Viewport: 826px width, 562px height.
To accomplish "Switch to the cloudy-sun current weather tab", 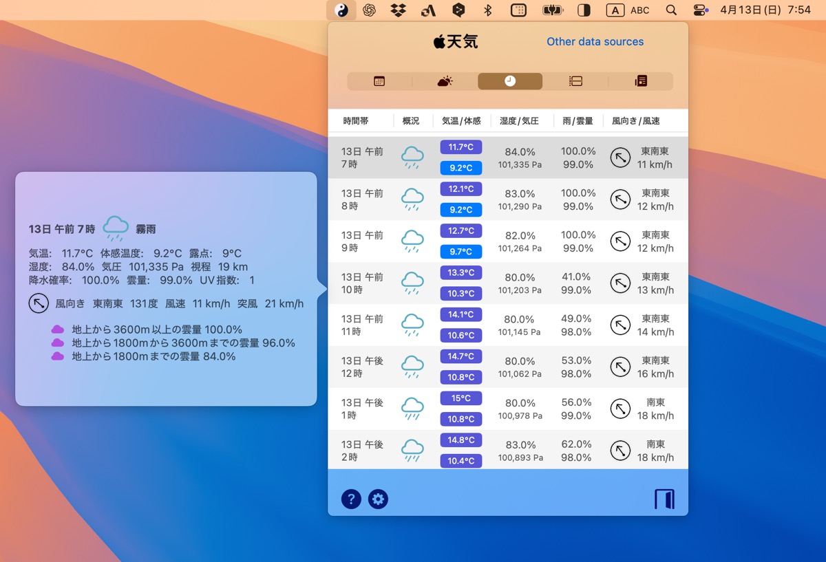I will (x=445, y=81).
